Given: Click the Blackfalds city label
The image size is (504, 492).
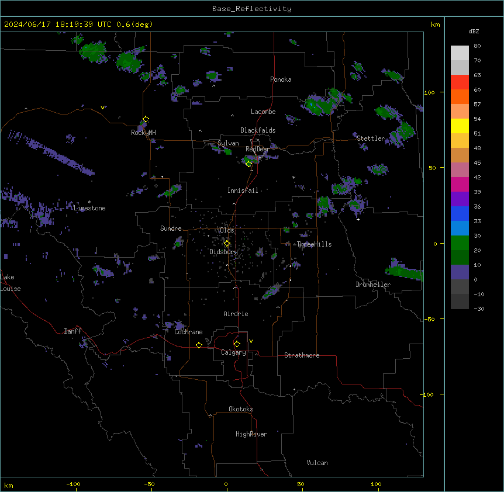Looking at the screenshot, I should (258, 130).
